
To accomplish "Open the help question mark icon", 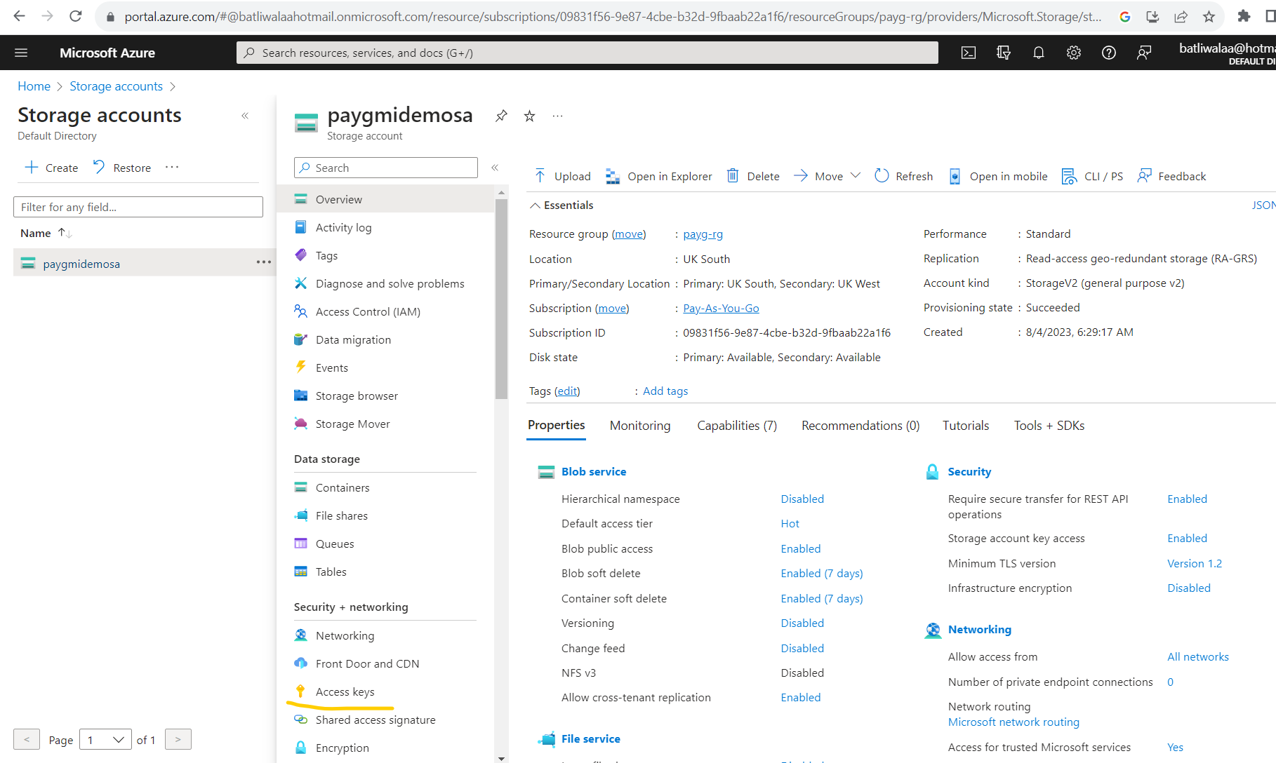I will point(1108,53).
